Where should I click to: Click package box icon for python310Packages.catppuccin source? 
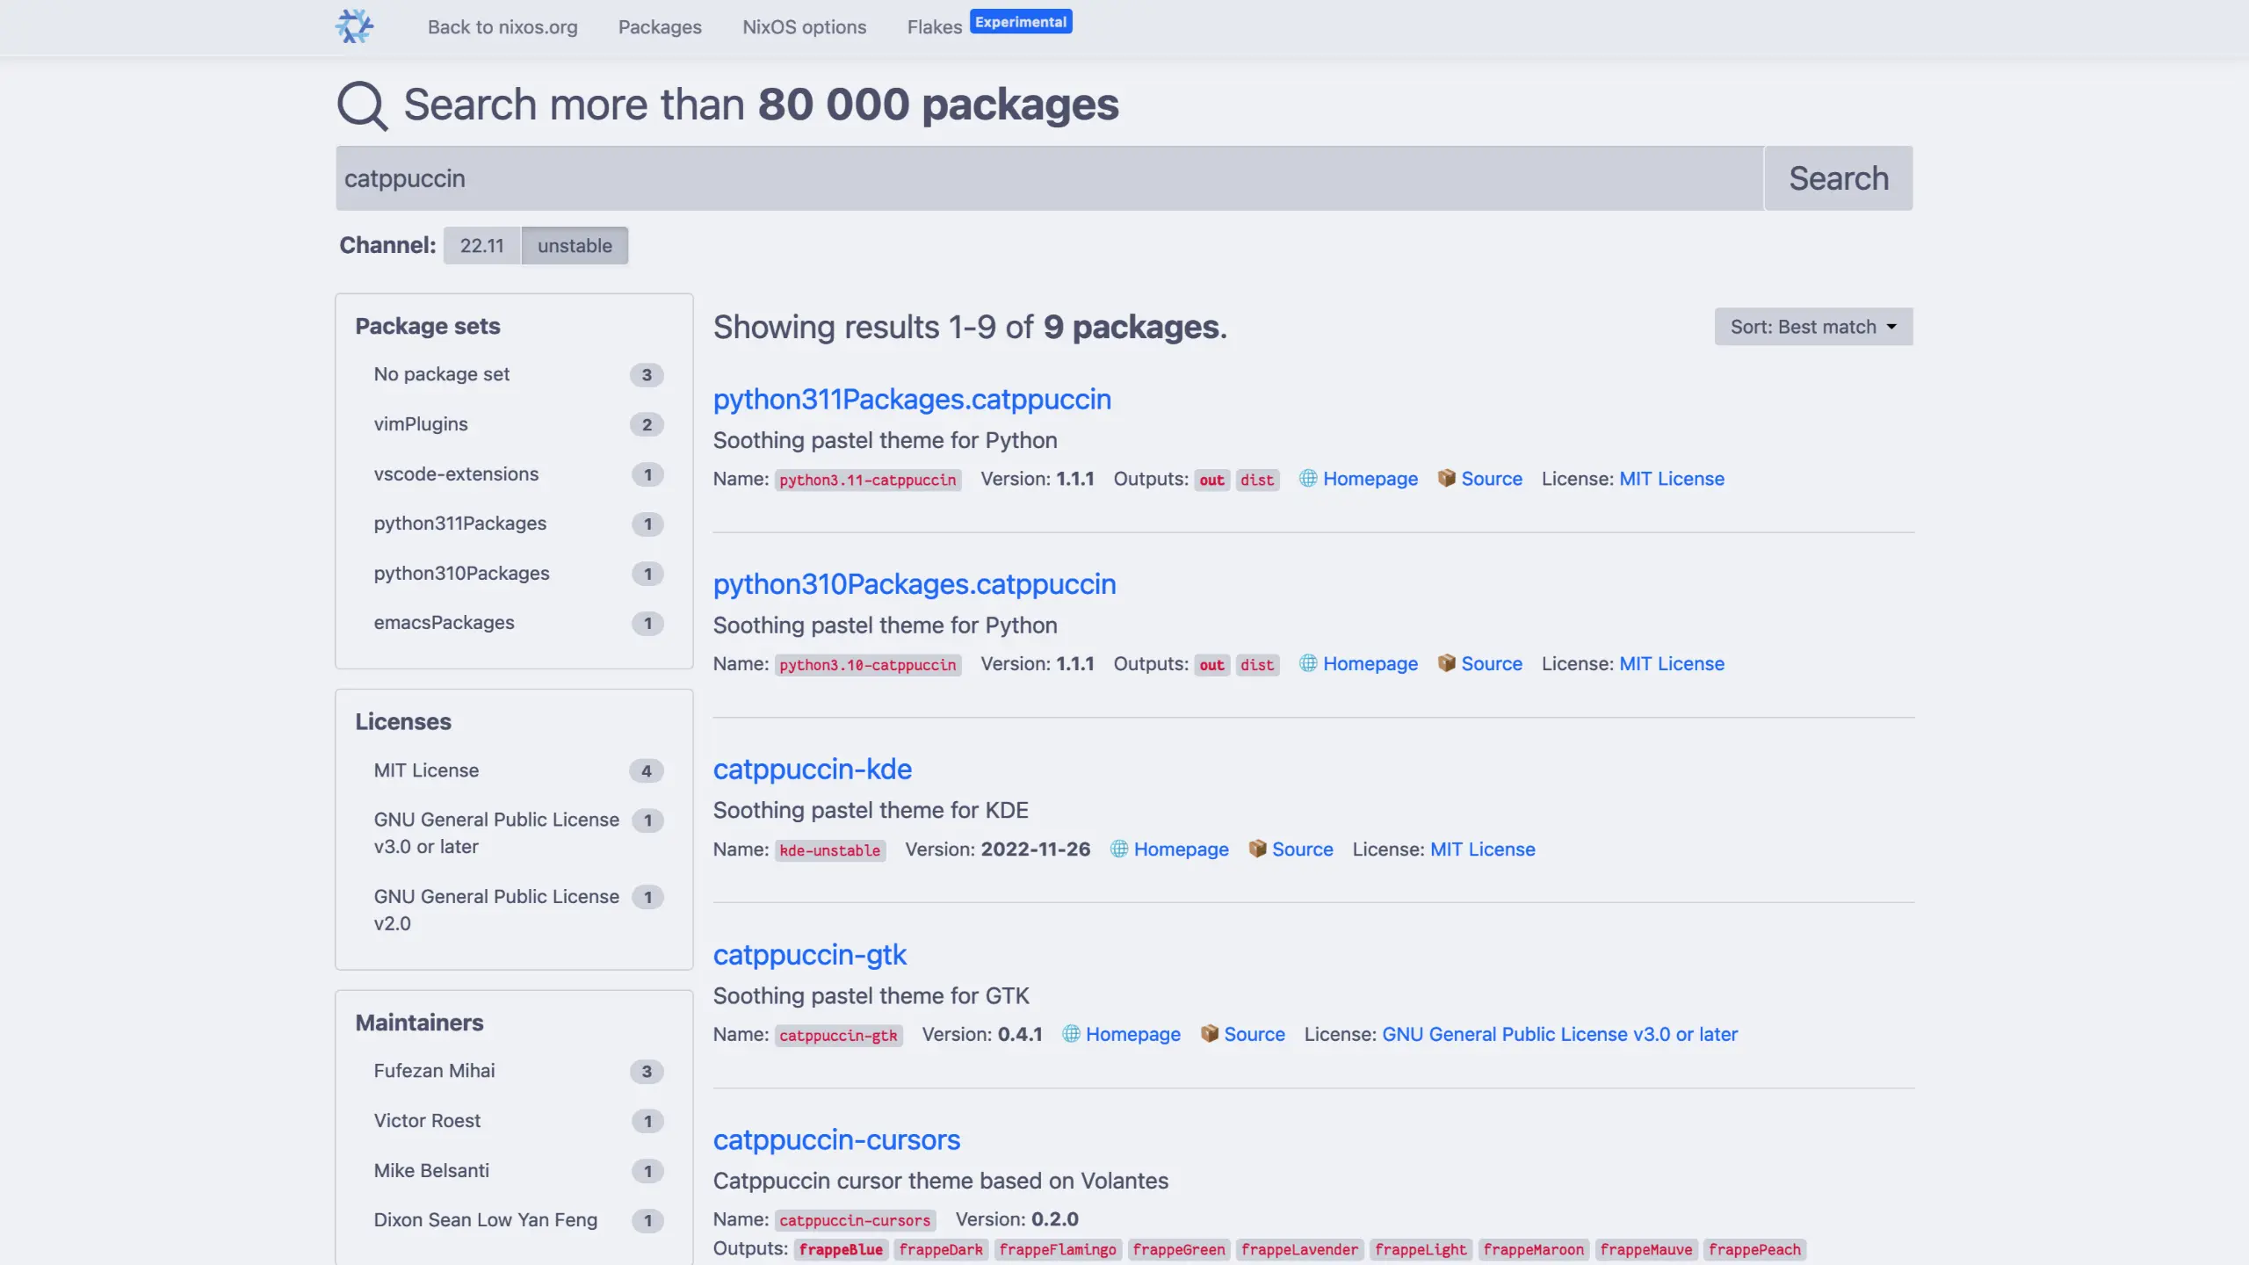[x=1446, y=663]
